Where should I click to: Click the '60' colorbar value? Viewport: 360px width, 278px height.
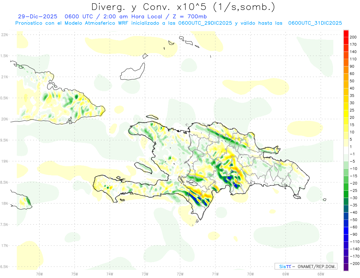click(352, 74)
